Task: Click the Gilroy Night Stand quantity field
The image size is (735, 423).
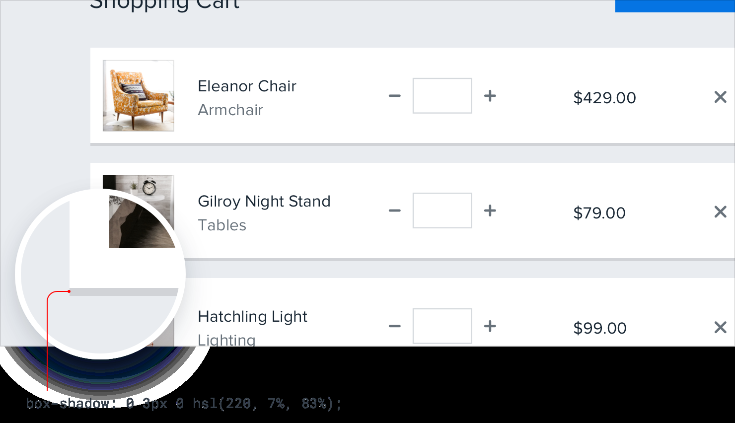Action: (x=442, y=211)
